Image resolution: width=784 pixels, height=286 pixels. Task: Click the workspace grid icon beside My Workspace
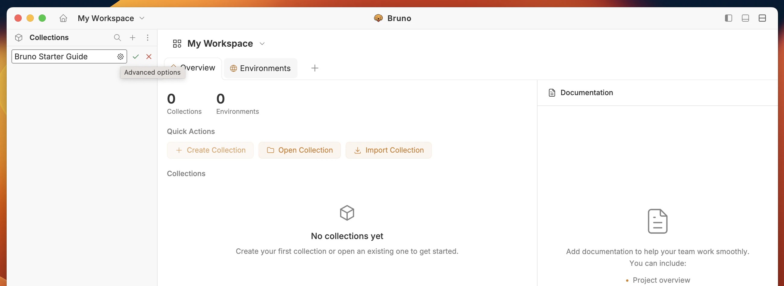click(177, 44)
